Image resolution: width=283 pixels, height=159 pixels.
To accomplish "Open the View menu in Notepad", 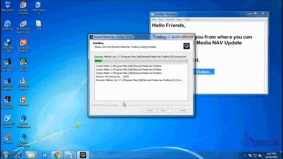I will 179,19.
